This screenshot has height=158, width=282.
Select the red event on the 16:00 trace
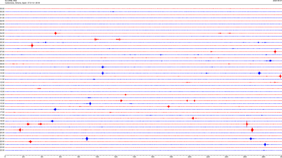(x=169, y=107)
